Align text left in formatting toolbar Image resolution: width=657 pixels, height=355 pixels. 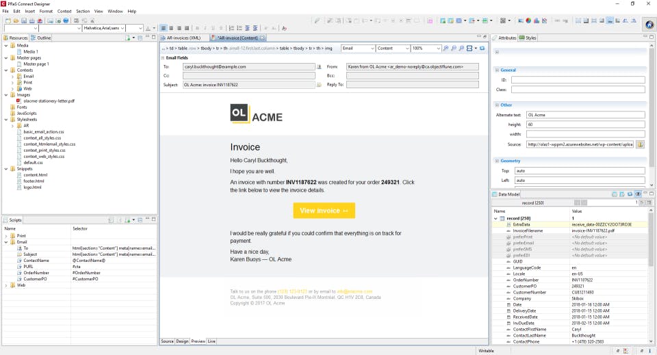[164, 28]
